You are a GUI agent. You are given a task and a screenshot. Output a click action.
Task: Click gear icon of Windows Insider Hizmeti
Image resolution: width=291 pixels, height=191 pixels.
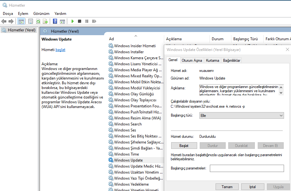click(x=111, y=46)
